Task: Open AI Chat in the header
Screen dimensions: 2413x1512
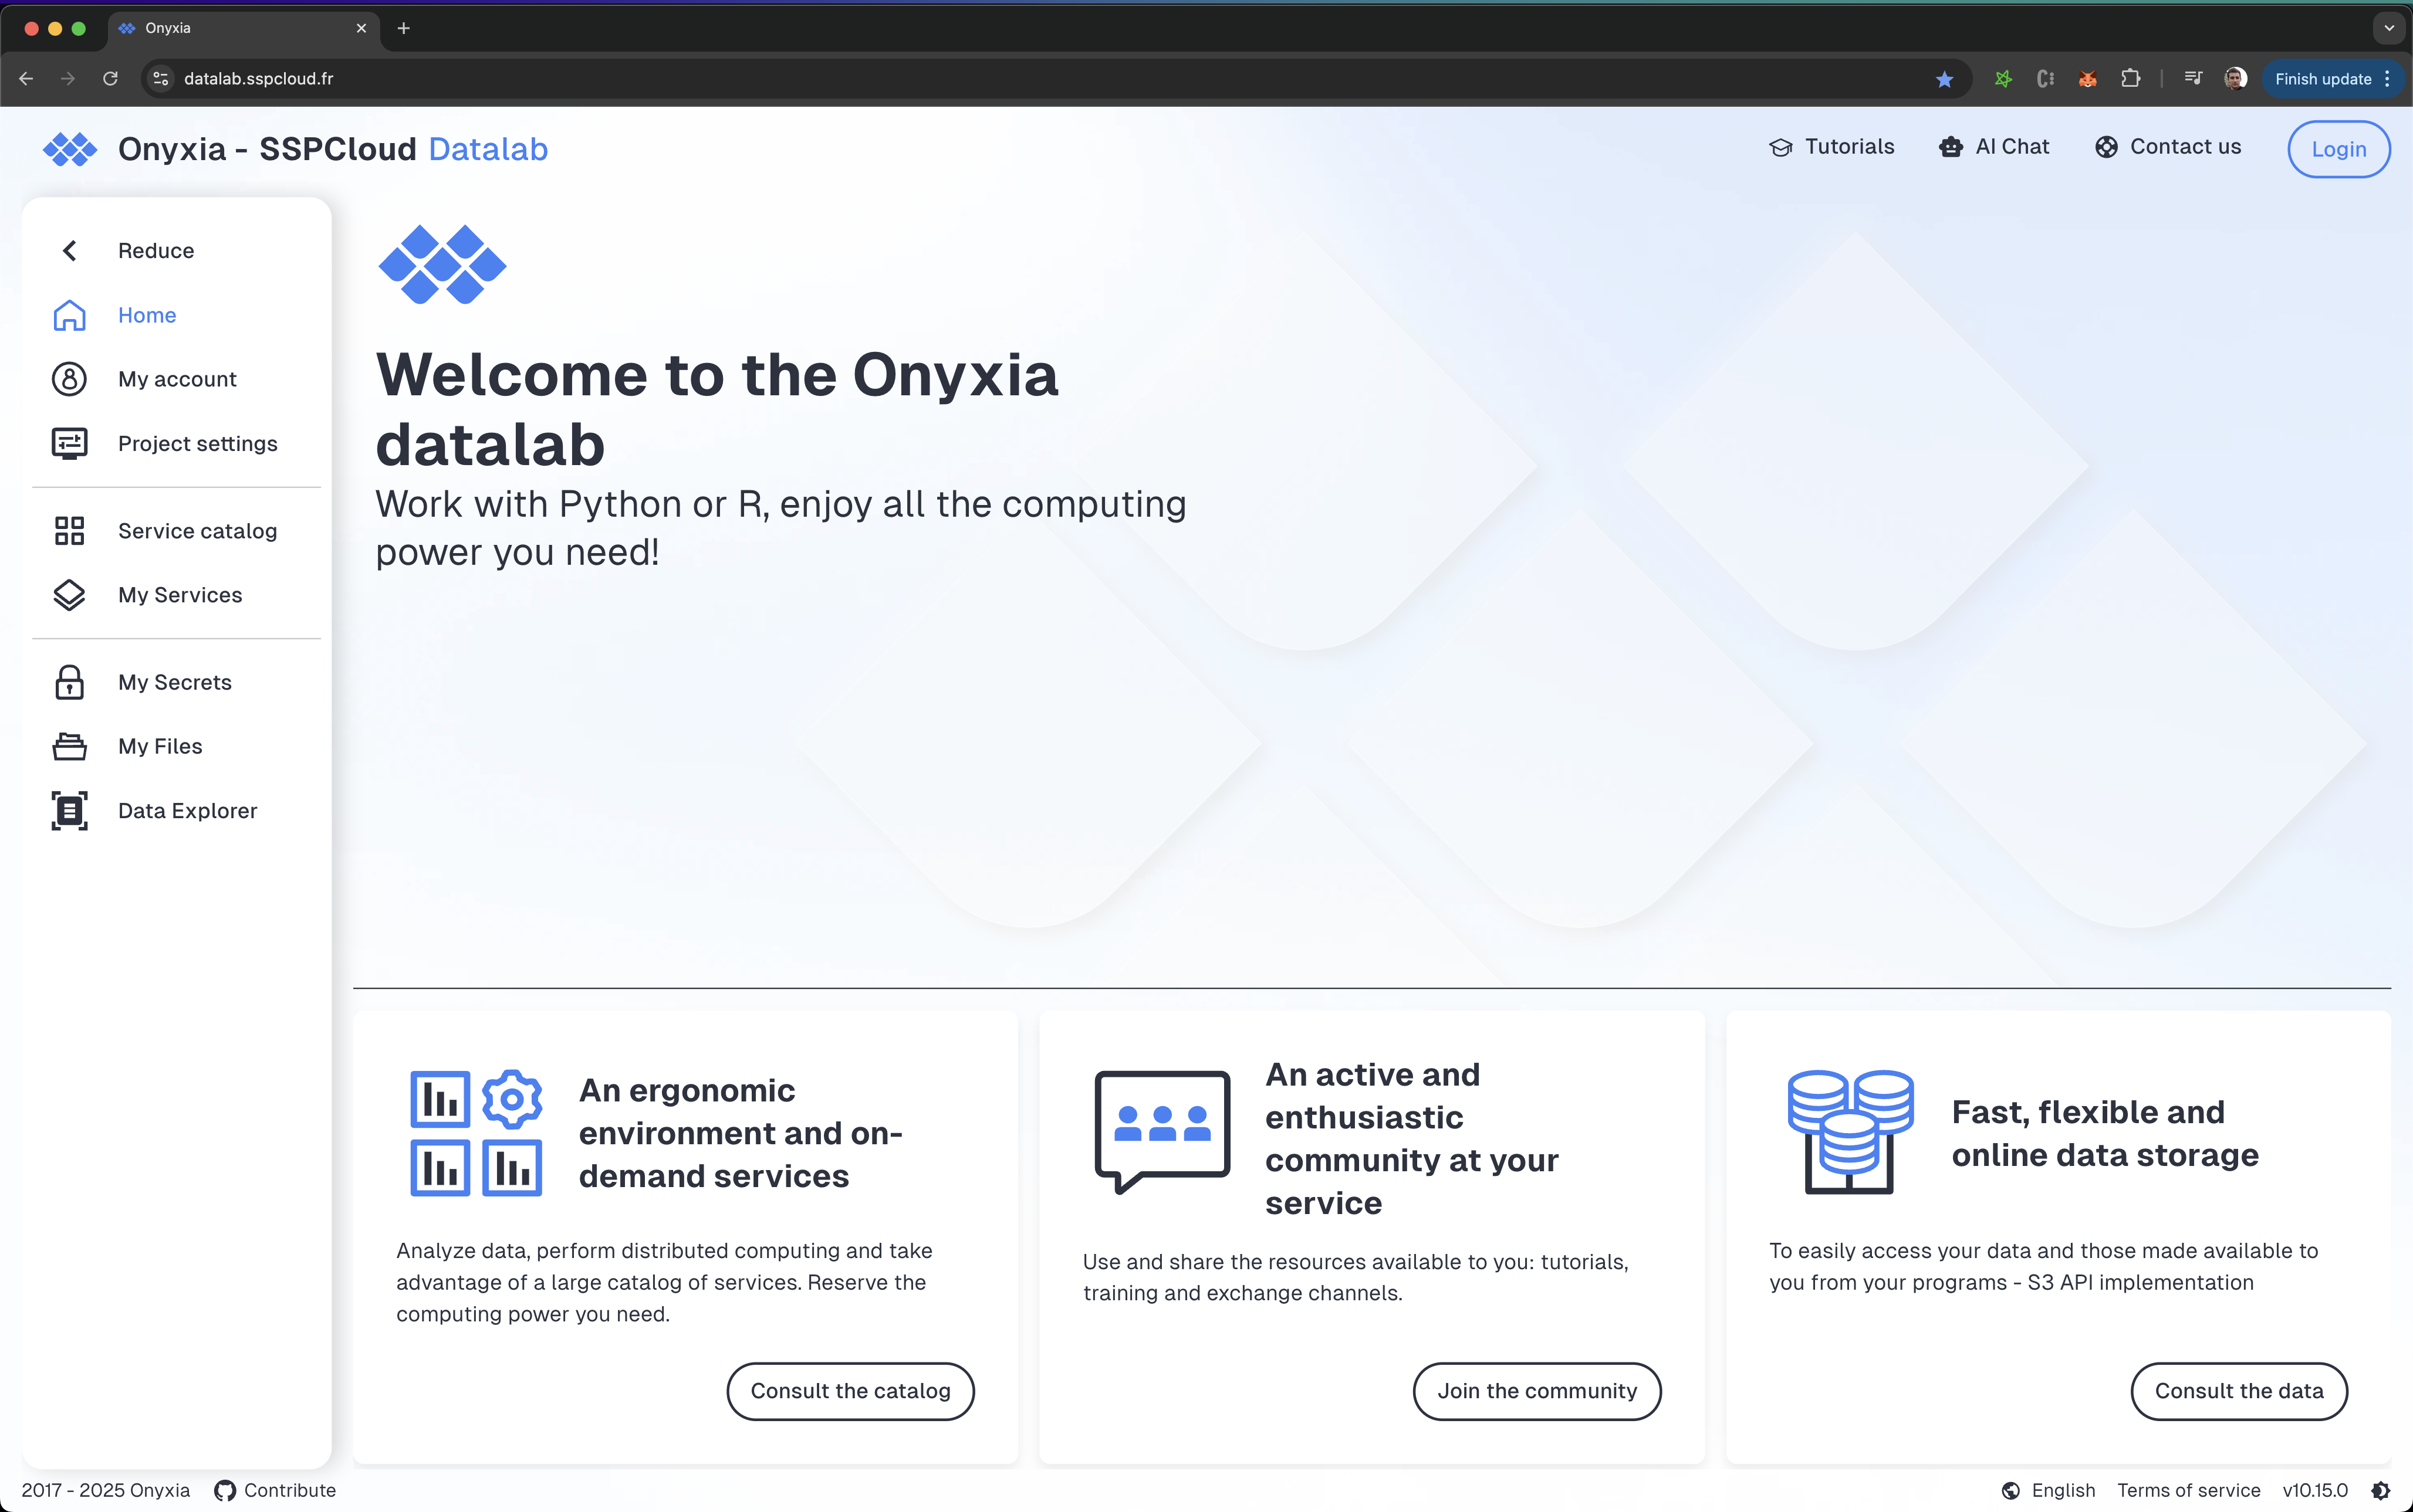Action: (1994, 147)
